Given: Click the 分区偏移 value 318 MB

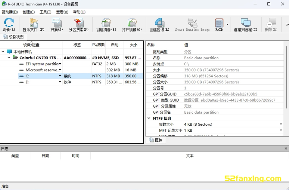Looking at the screenshot, I should click(x=206, y=76).
